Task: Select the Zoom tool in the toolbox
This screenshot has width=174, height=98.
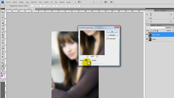Action: (x=3, y=71)
